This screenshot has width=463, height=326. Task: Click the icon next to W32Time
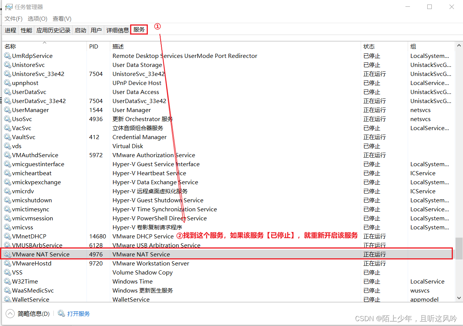[8, 281]
